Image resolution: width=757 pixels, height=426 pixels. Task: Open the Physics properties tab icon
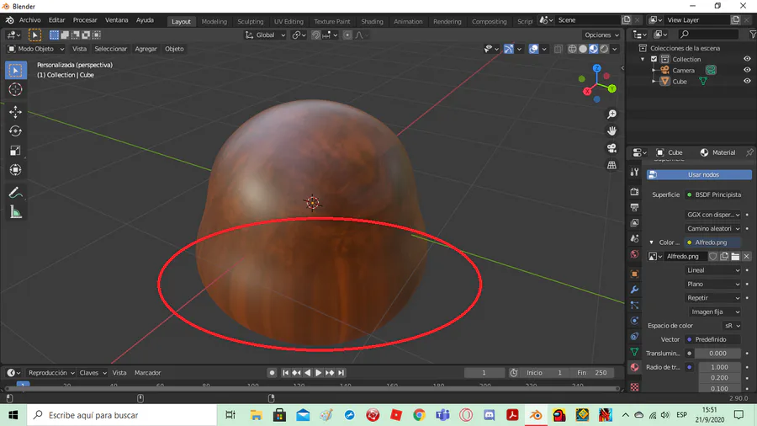[x=635, y=320]
